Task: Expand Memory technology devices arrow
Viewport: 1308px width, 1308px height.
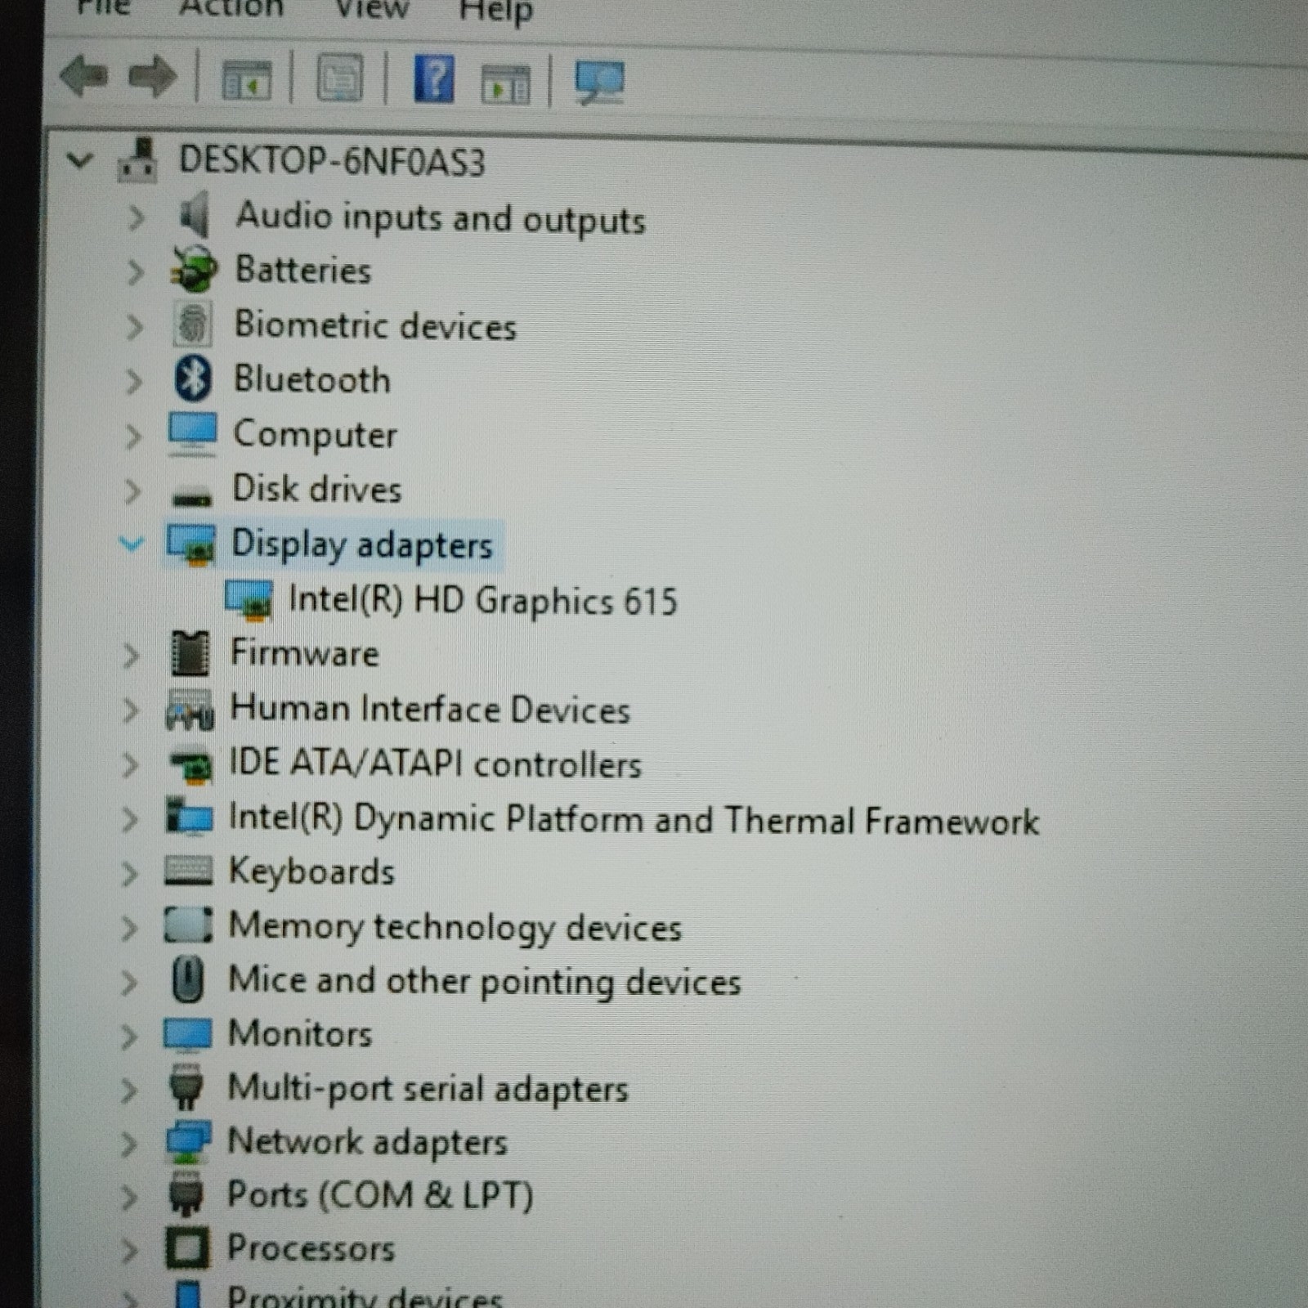Action: point(129,928)
